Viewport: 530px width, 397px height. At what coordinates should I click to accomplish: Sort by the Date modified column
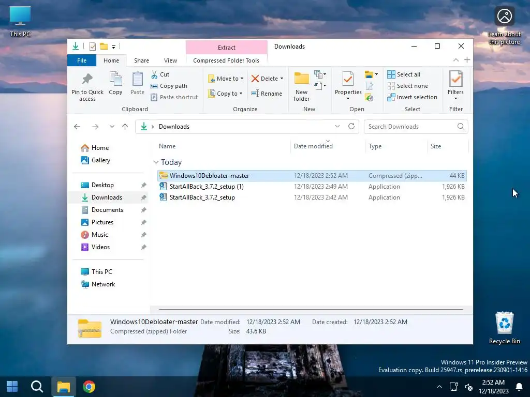pos(328,146)
